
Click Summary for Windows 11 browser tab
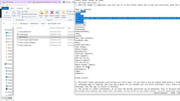46,2
